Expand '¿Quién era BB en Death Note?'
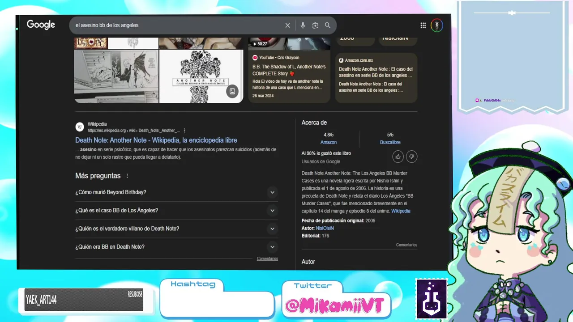 (176, 247)
